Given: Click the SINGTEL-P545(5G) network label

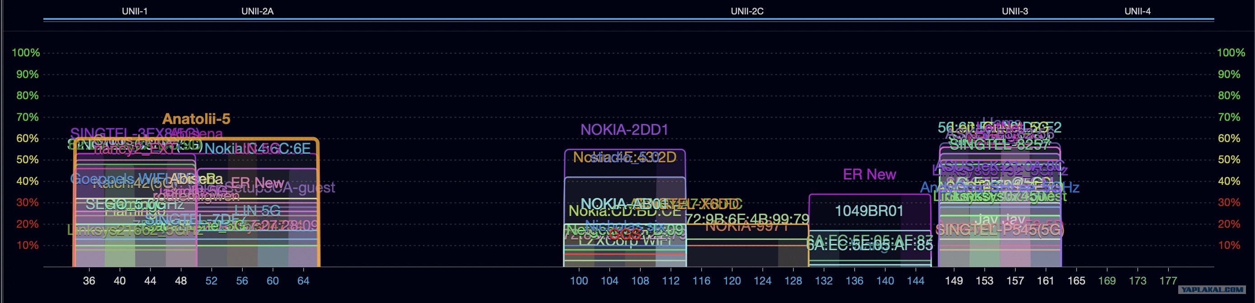Looking at the screenshot, I should point(1000,230).
